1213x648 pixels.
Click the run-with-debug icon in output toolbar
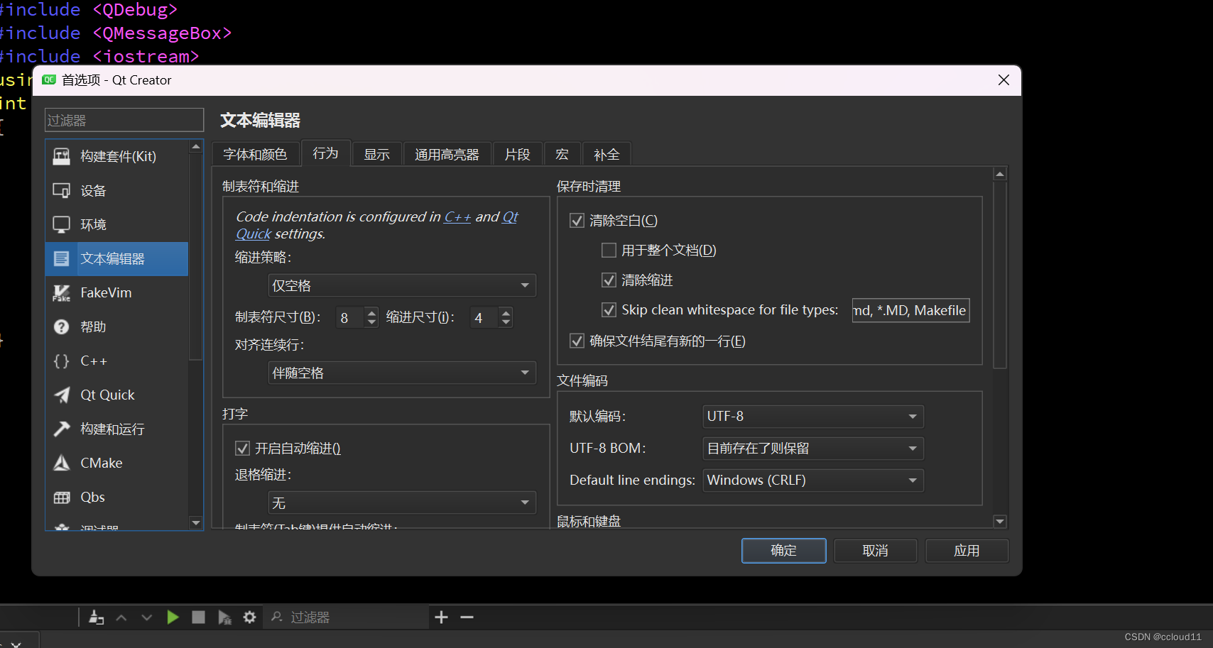click(x=224, y=617)
